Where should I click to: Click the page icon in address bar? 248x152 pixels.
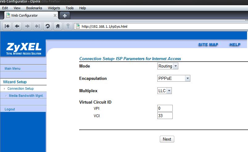coord(78,26)
